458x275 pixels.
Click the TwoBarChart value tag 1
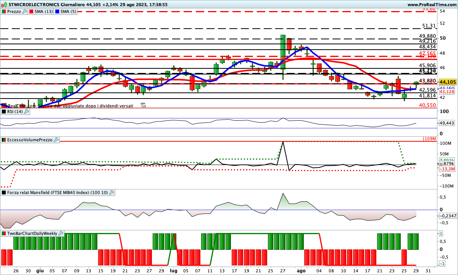click(x=441, y=233)
